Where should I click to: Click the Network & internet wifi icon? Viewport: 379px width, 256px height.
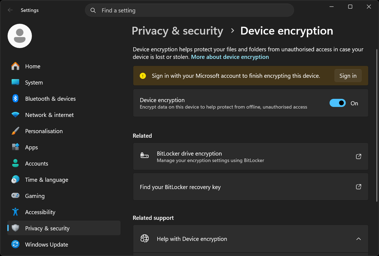(x=15, y=114)
